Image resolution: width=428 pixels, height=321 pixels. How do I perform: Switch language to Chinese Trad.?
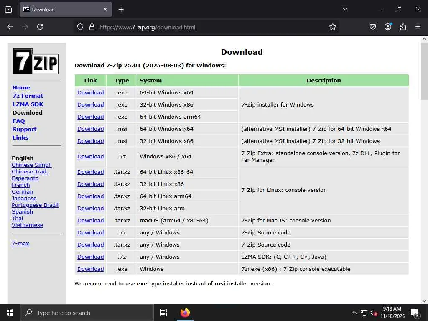pos(30,172)
